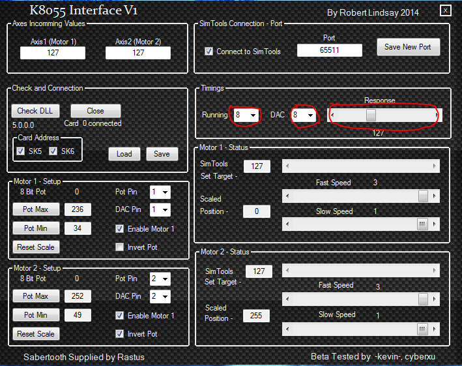Click the Response slider thumb
462x366 pixels.
371,115
